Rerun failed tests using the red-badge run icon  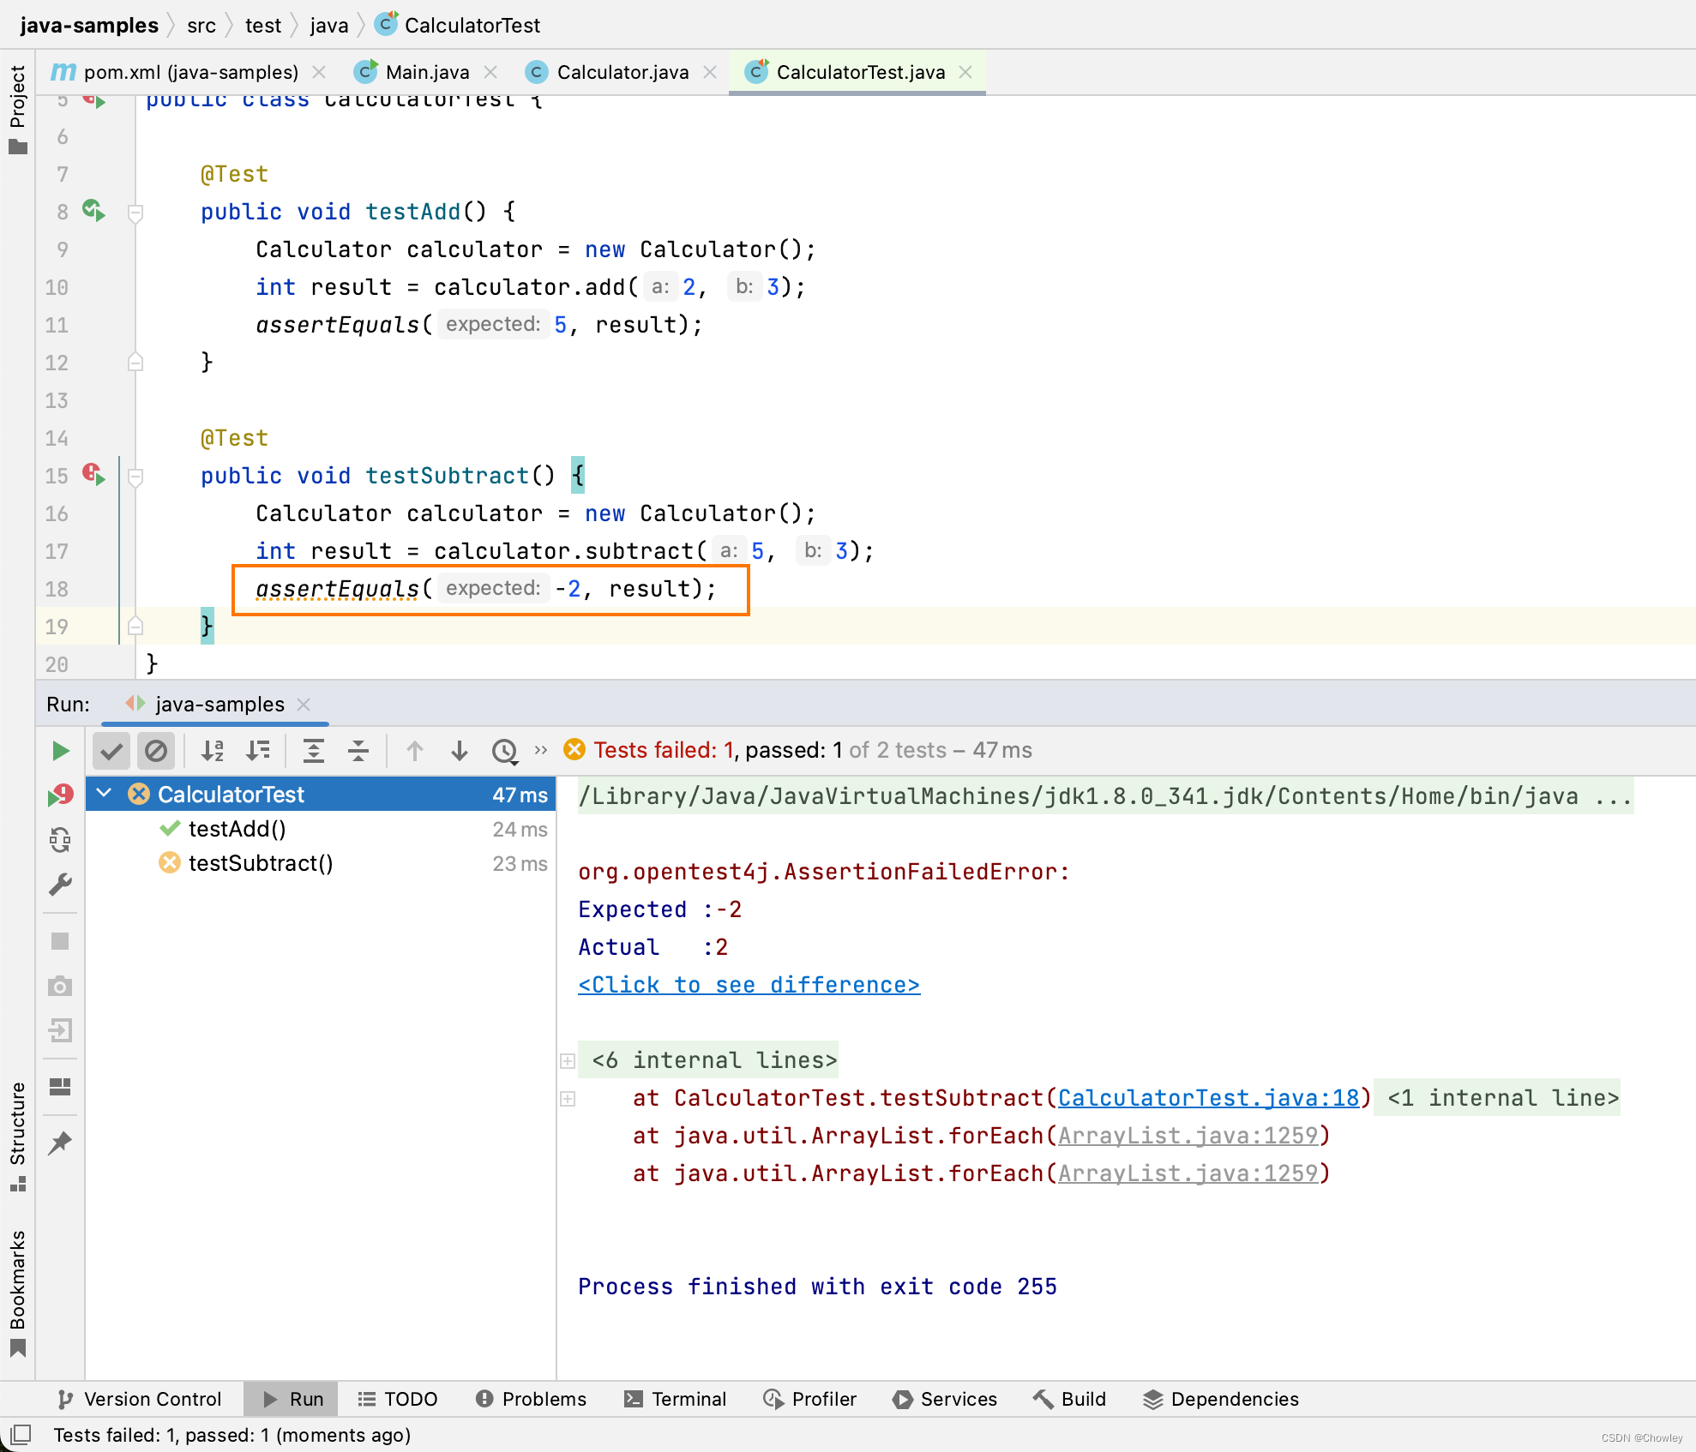[60, 795]
